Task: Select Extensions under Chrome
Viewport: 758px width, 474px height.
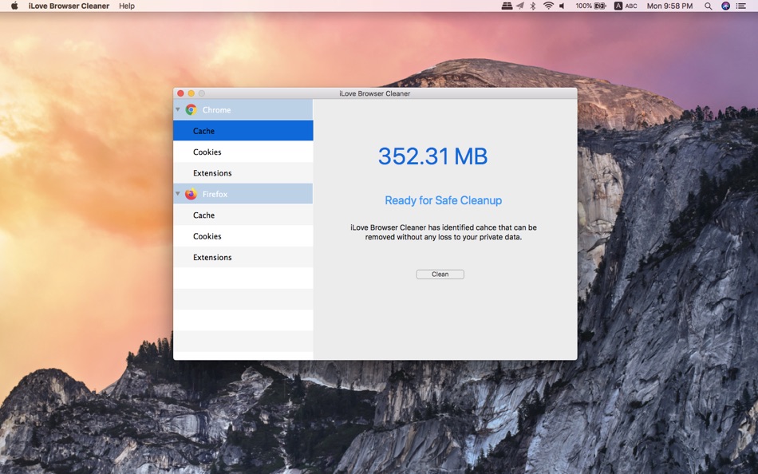Action: 243,172
